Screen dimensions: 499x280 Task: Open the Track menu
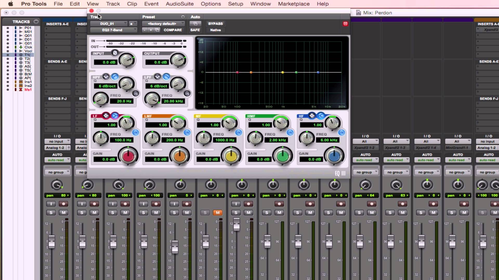(113, 4)
